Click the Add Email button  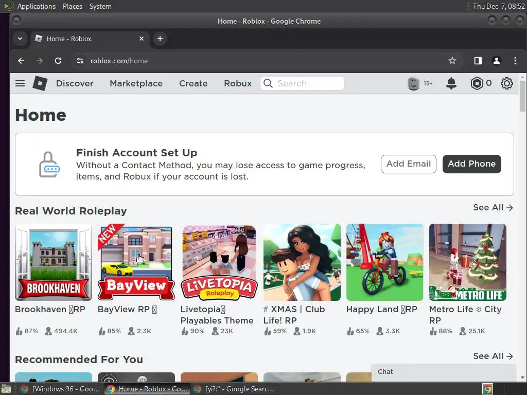click(x=408, y=164)
